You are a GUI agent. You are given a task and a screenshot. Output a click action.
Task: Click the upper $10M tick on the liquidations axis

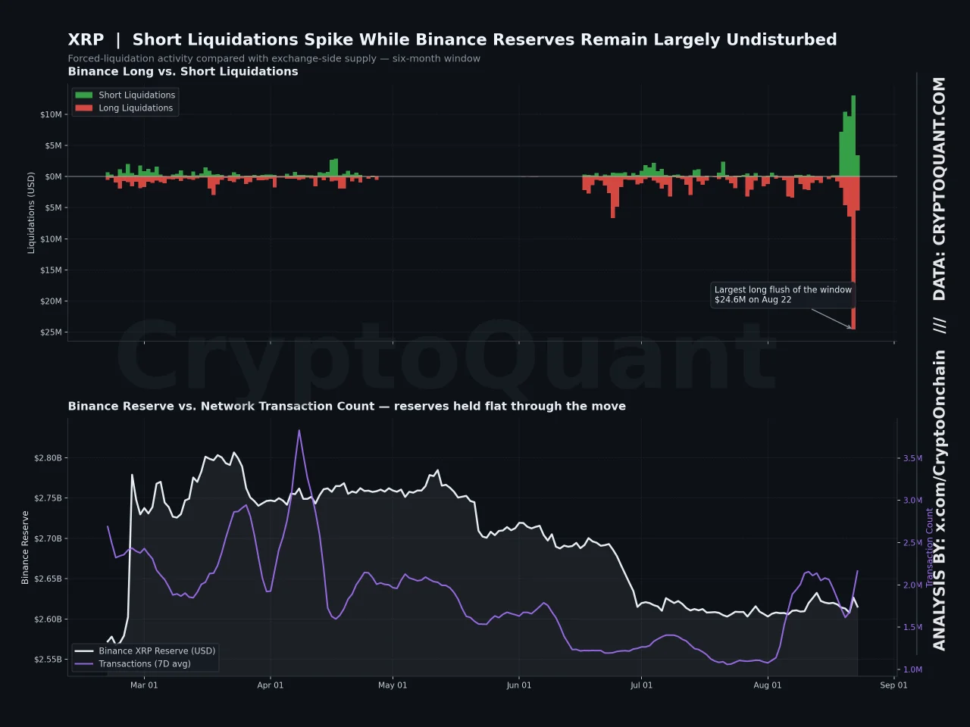click(52, 114)
